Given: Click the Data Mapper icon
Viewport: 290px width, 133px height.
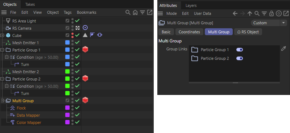Looking at the screenshot, I should pos(13,115).
